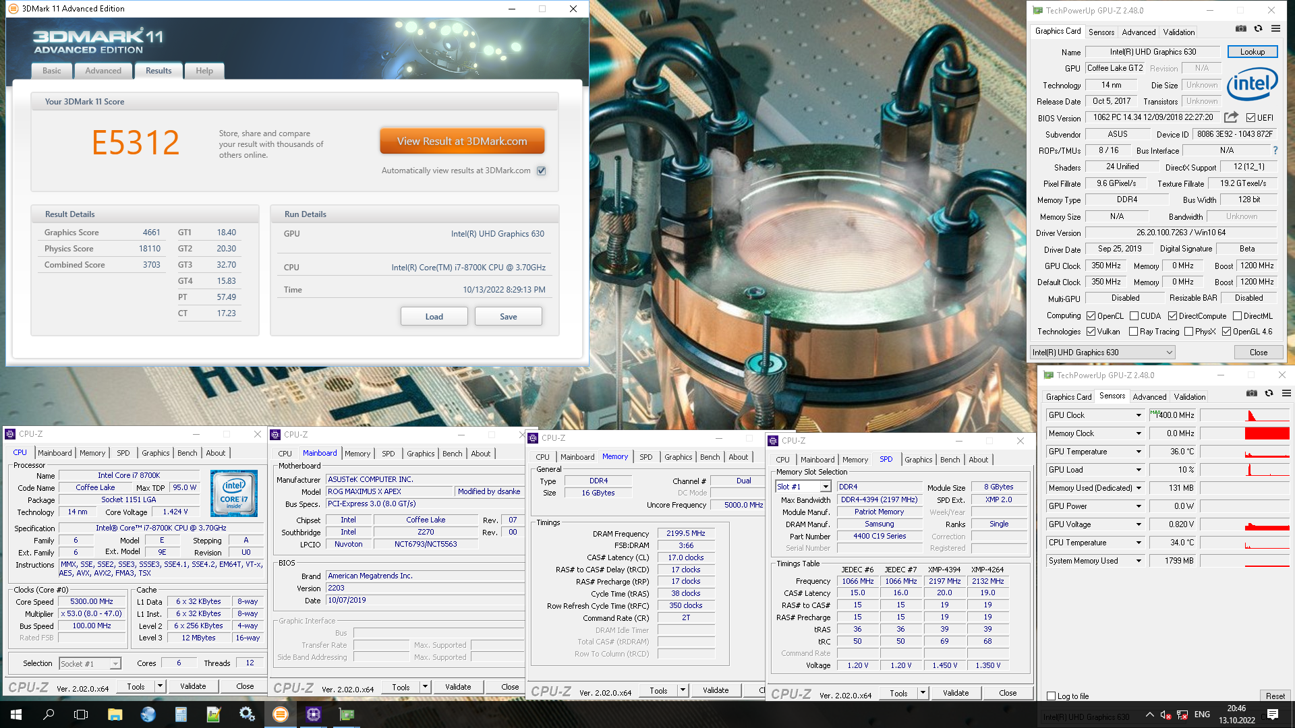Click the Lookup button in GPU-Z
This screenshot has width=1295, height=728.
coord(1252,52)
